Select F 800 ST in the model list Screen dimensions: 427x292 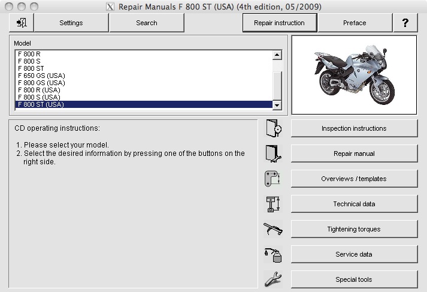[144, 68]
